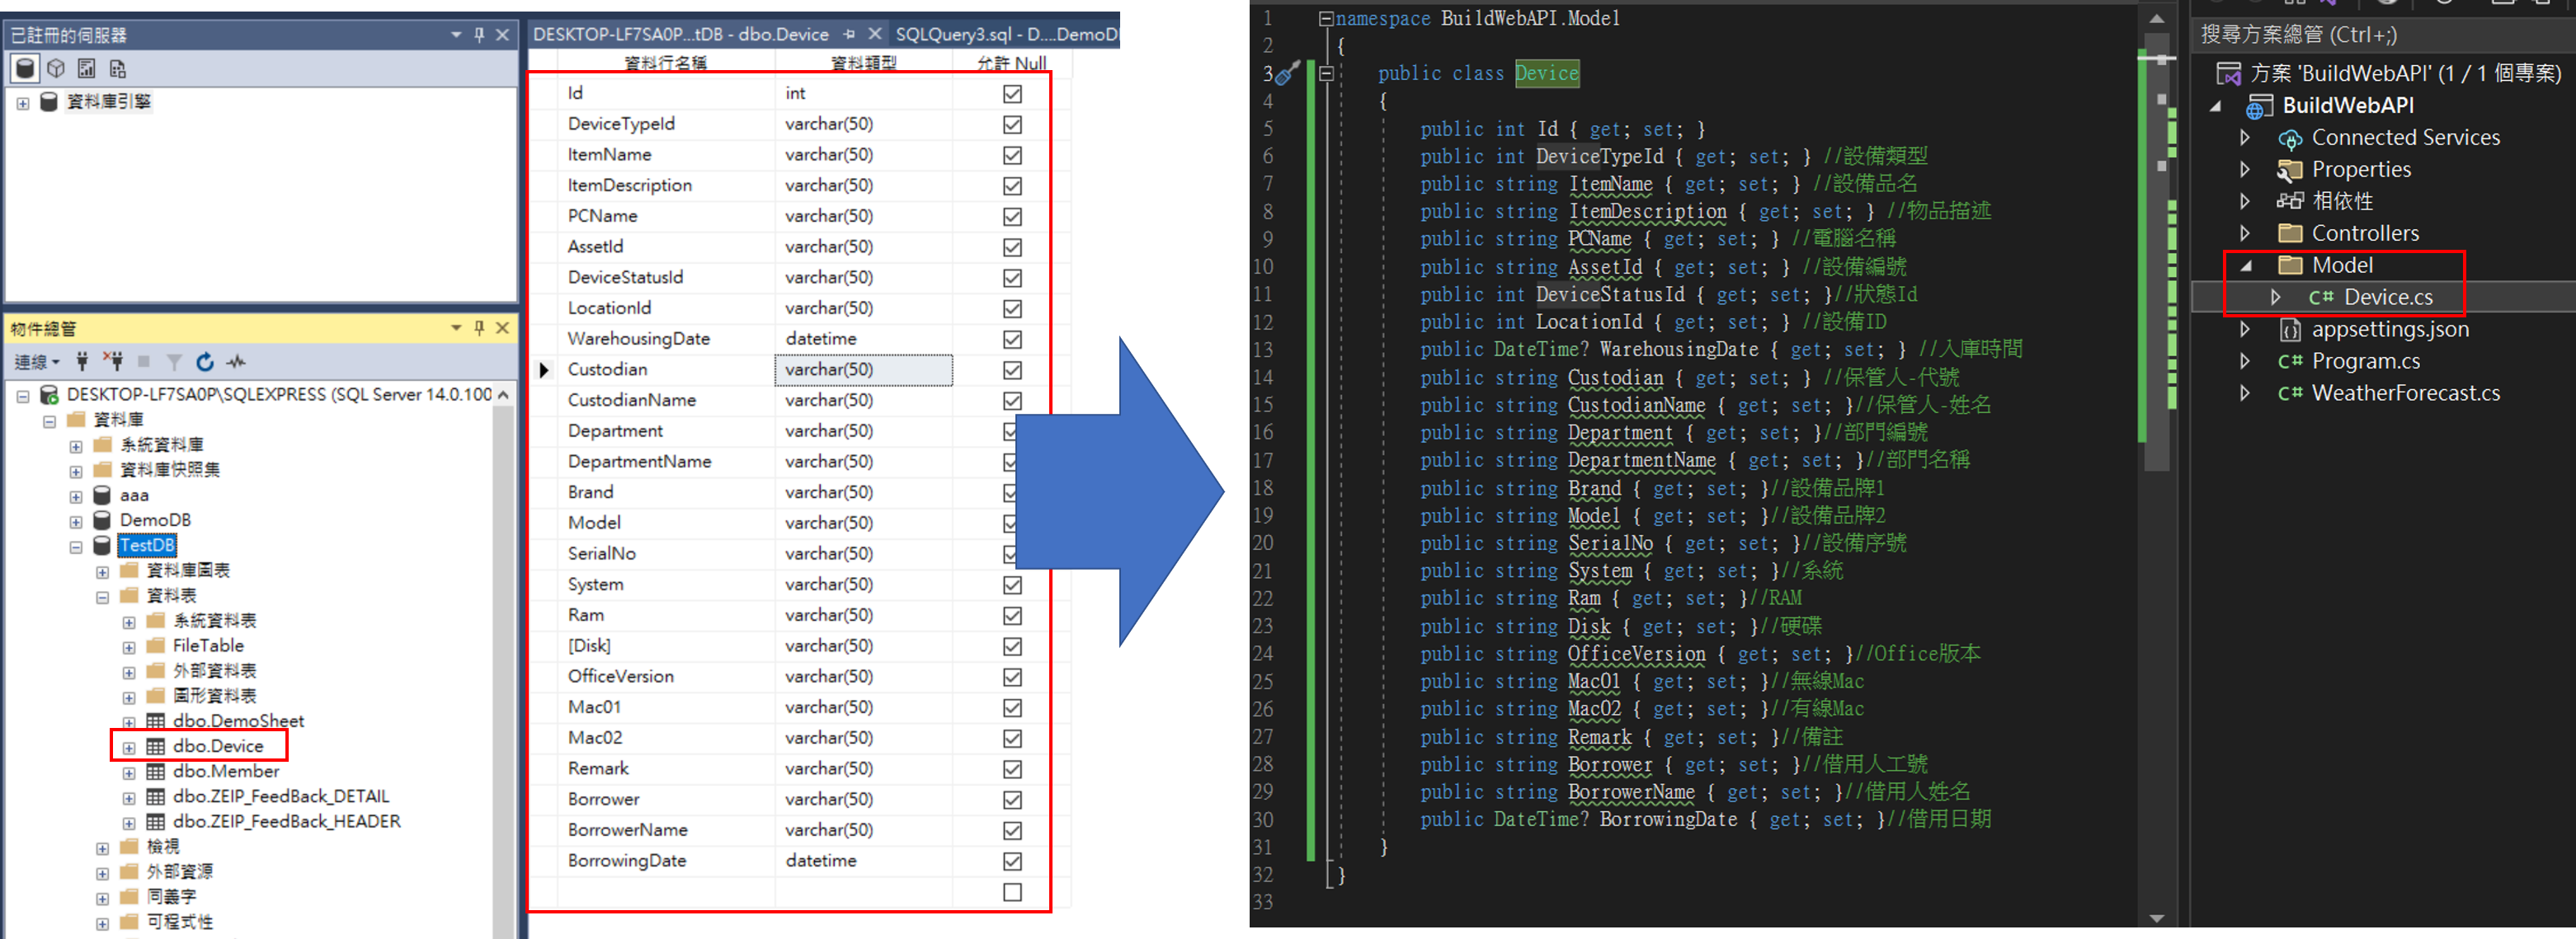Screen dimensions: 2576x939
Task: Click the Custodian data type varchar(50) cell
Action: pyautogui.click(x=863, y=369)
